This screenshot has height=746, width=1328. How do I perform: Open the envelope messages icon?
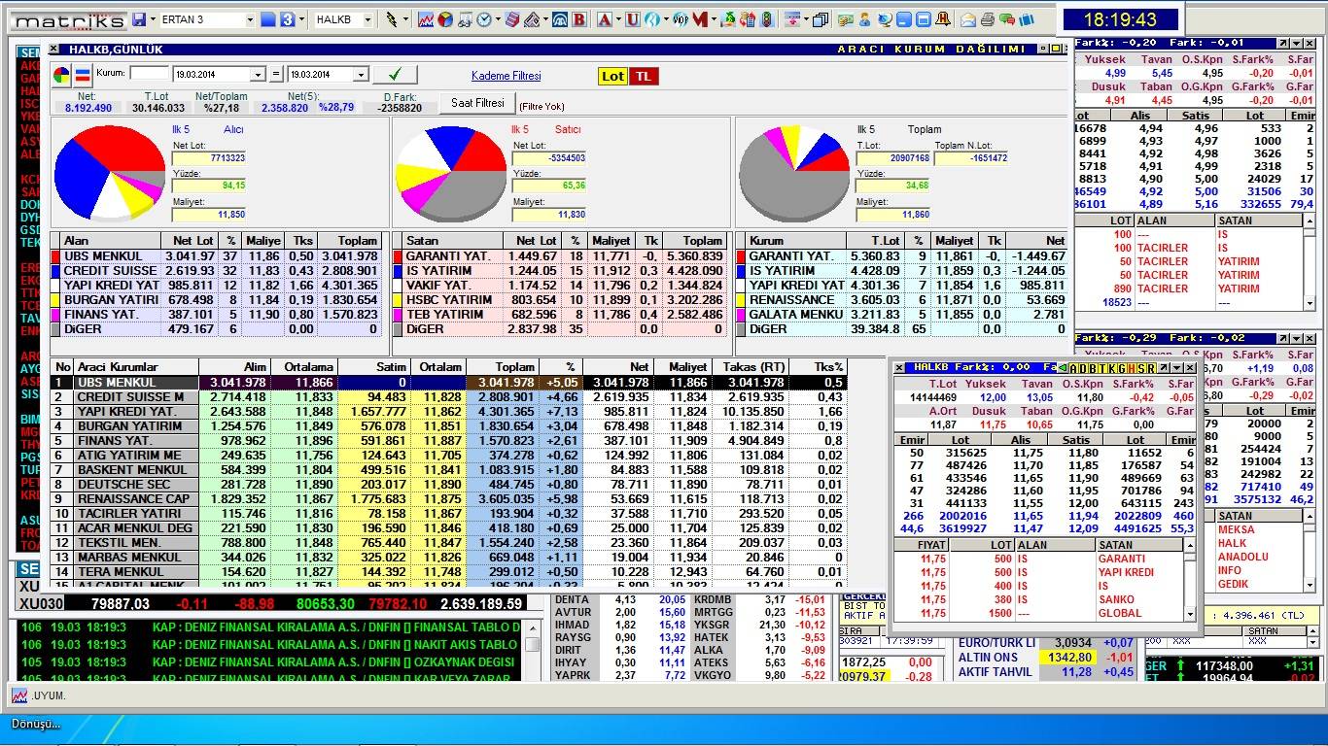(x=968, y=19)
